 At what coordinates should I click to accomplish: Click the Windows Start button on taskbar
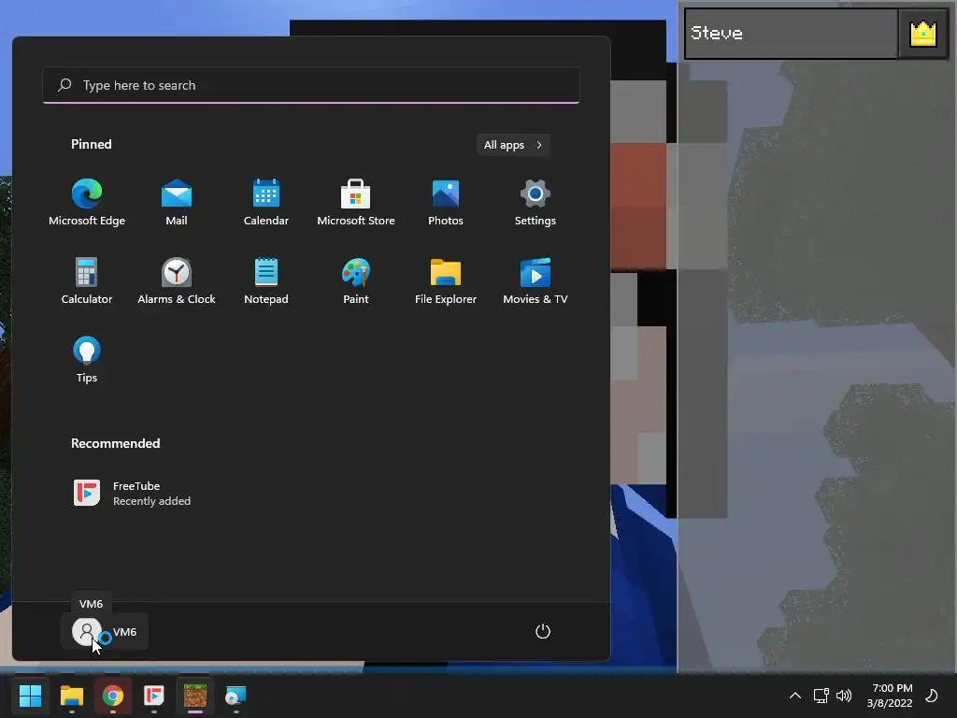tap(30, 696)
